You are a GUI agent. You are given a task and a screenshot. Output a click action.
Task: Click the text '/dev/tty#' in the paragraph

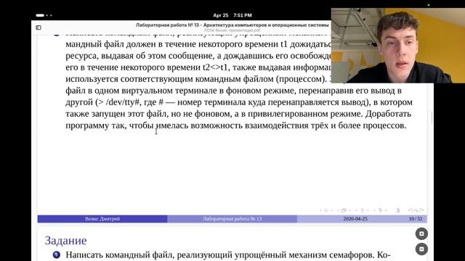click(123, 102)
